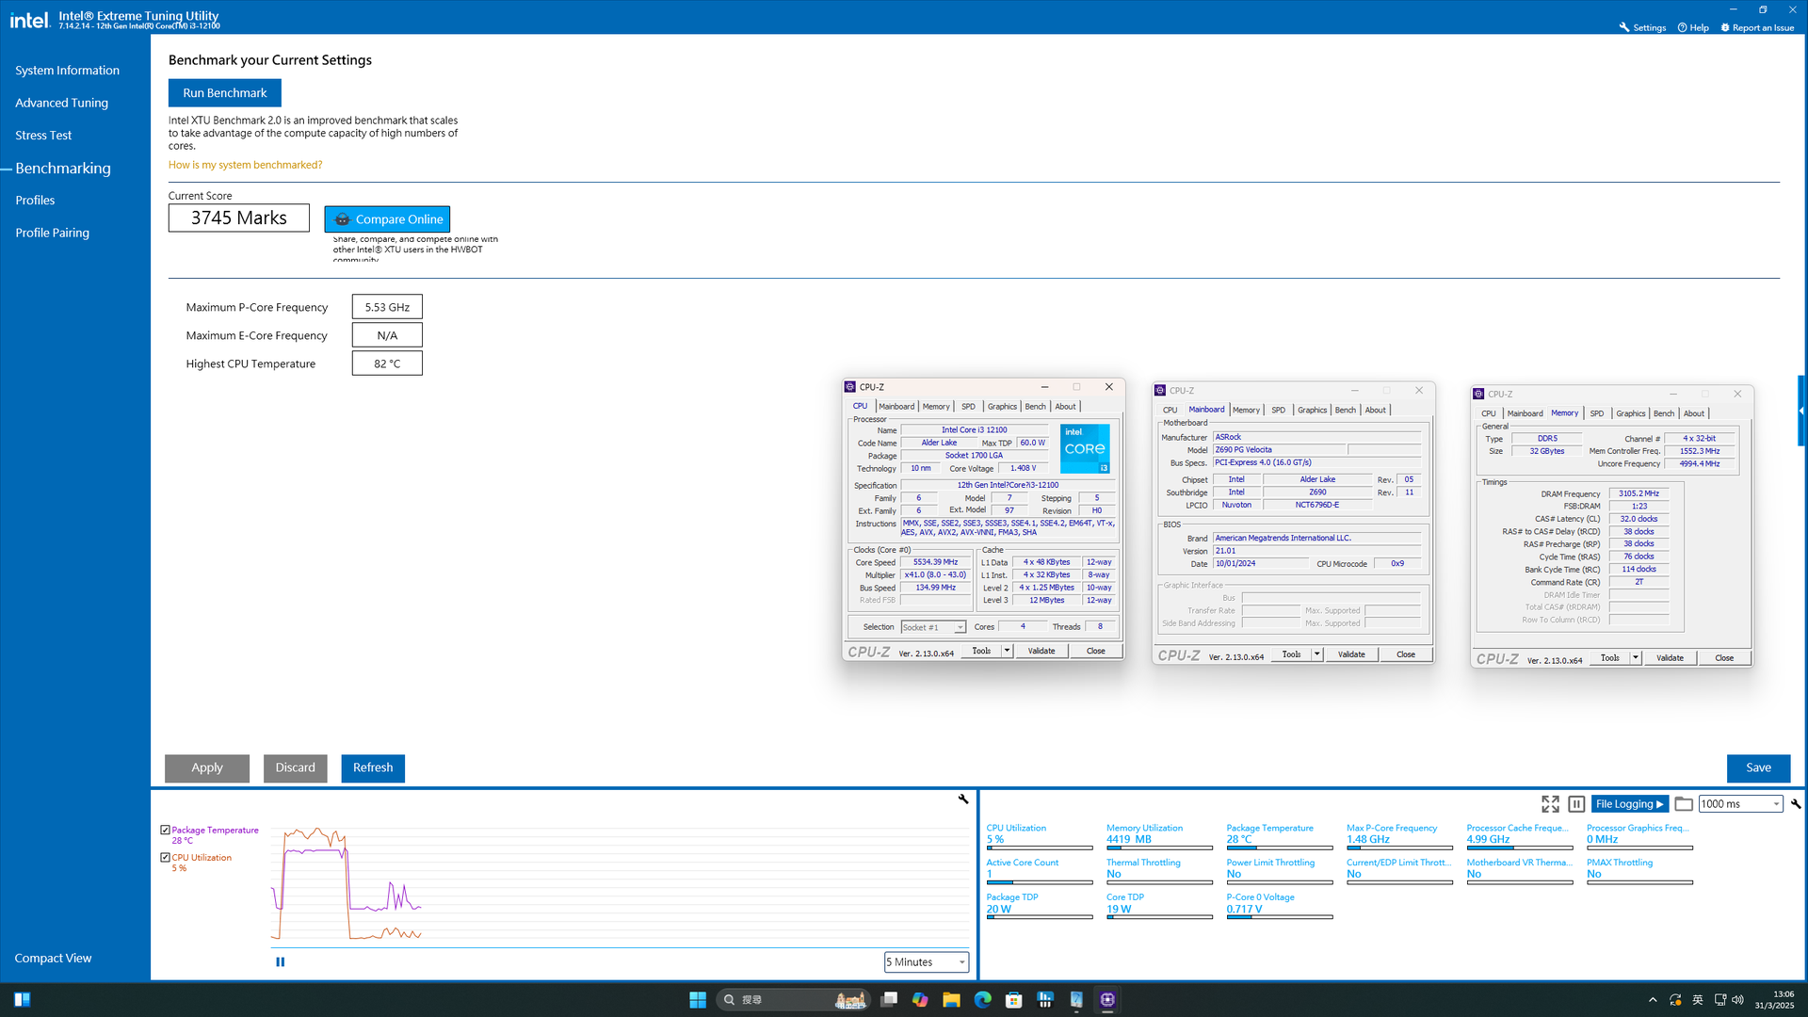Open Socket #1 selection dropdown in CPU-Z
This screenshot has width=1808, height=1017.
click(x=933, y=627)
